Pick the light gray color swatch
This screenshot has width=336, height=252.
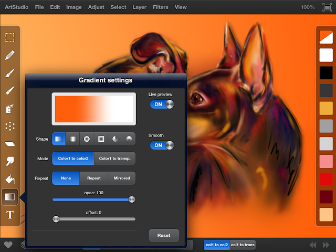pyautogui.click(x=326, y=144)
